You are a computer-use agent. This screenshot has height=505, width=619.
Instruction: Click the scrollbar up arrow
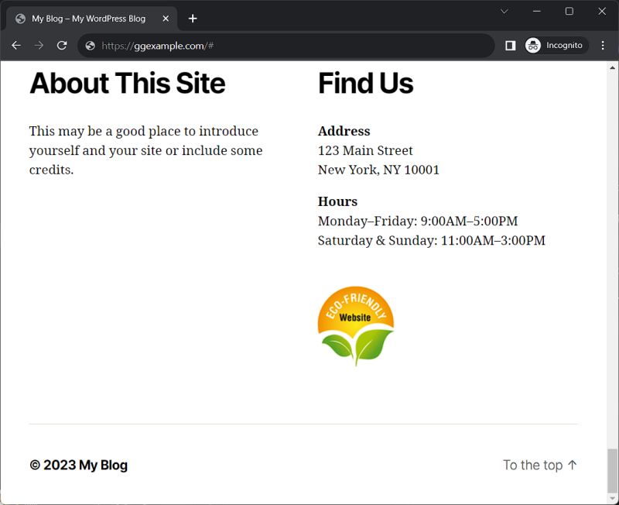tap(612, 67)
